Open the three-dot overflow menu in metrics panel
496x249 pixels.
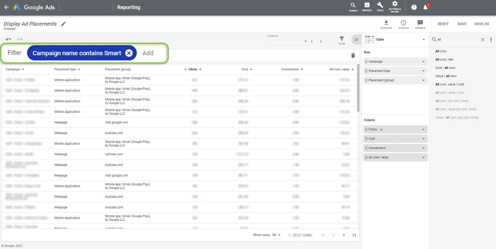(491, 39)
